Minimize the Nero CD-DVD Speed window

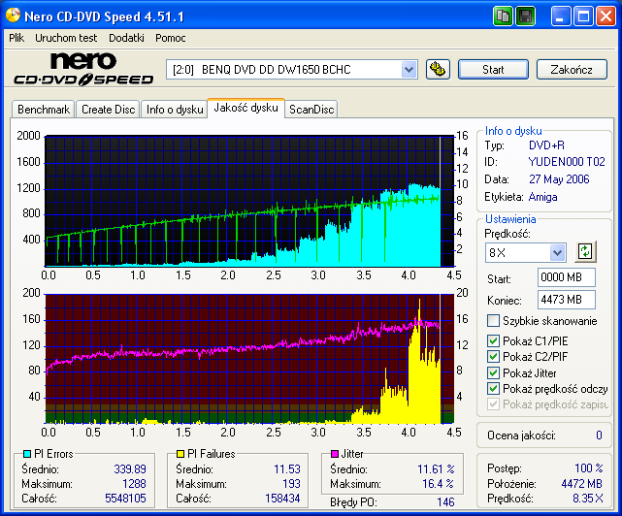560,16
